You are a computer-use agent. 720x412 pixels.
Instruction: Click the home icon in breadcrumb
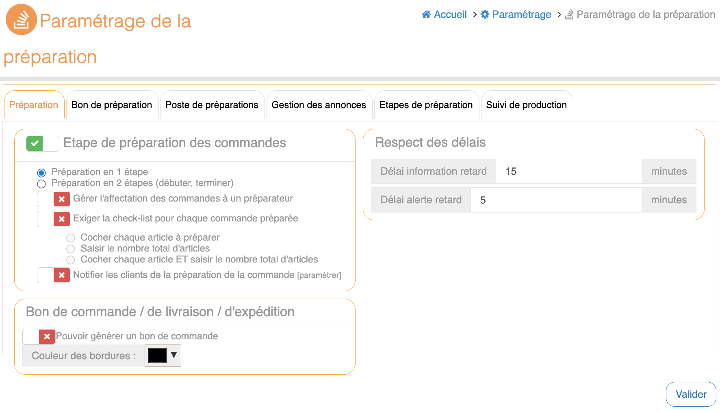pos(426,15)
